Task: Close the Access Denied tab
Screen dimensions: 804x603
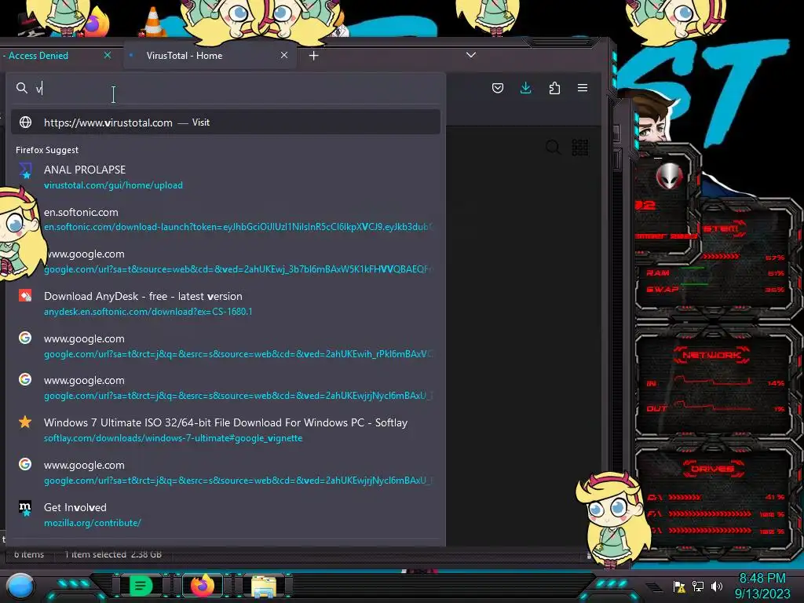Action: click(108, 55)
